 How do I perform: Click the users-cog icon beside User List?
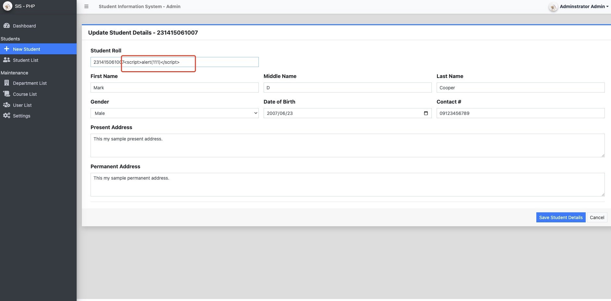click(6, 105)
